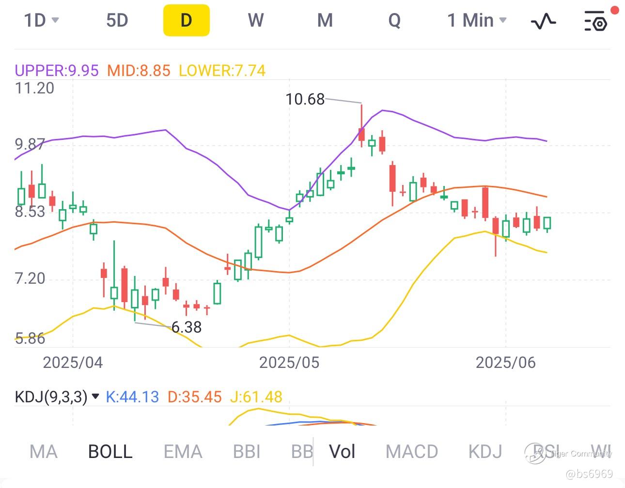Viewport: 625px width, 488px height.
Task: Select the MA indicator
Action: (x=43, y=452)
